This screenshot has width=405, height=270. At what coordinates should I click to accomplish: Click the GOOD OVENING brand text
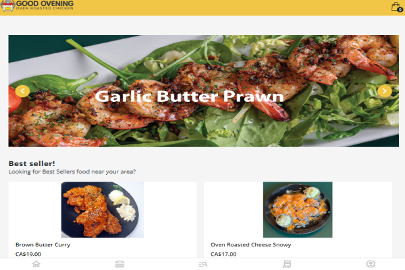45,3
